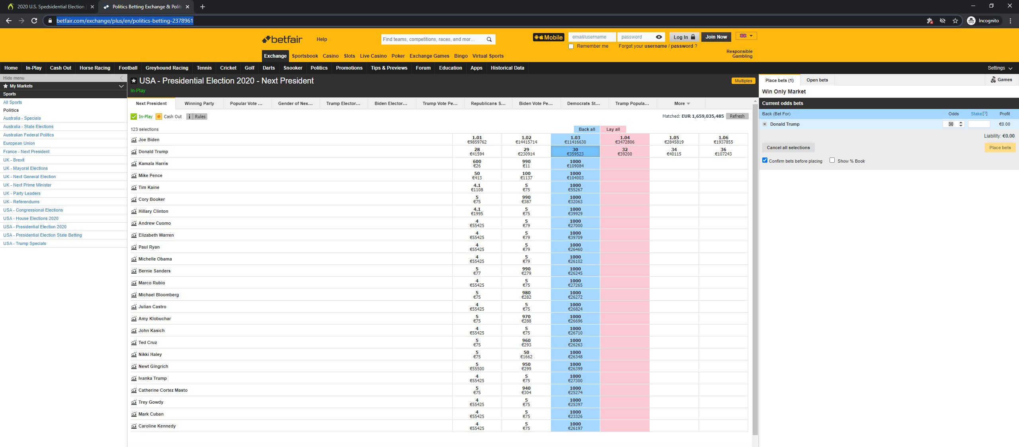This screenshot has width=1019, height=447.
Task: Open the language flag dropdown
Action: click(746, 36)
